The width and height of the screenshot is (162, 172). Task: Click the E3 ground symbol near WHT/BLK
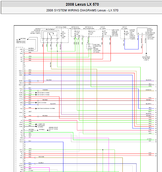20,39
